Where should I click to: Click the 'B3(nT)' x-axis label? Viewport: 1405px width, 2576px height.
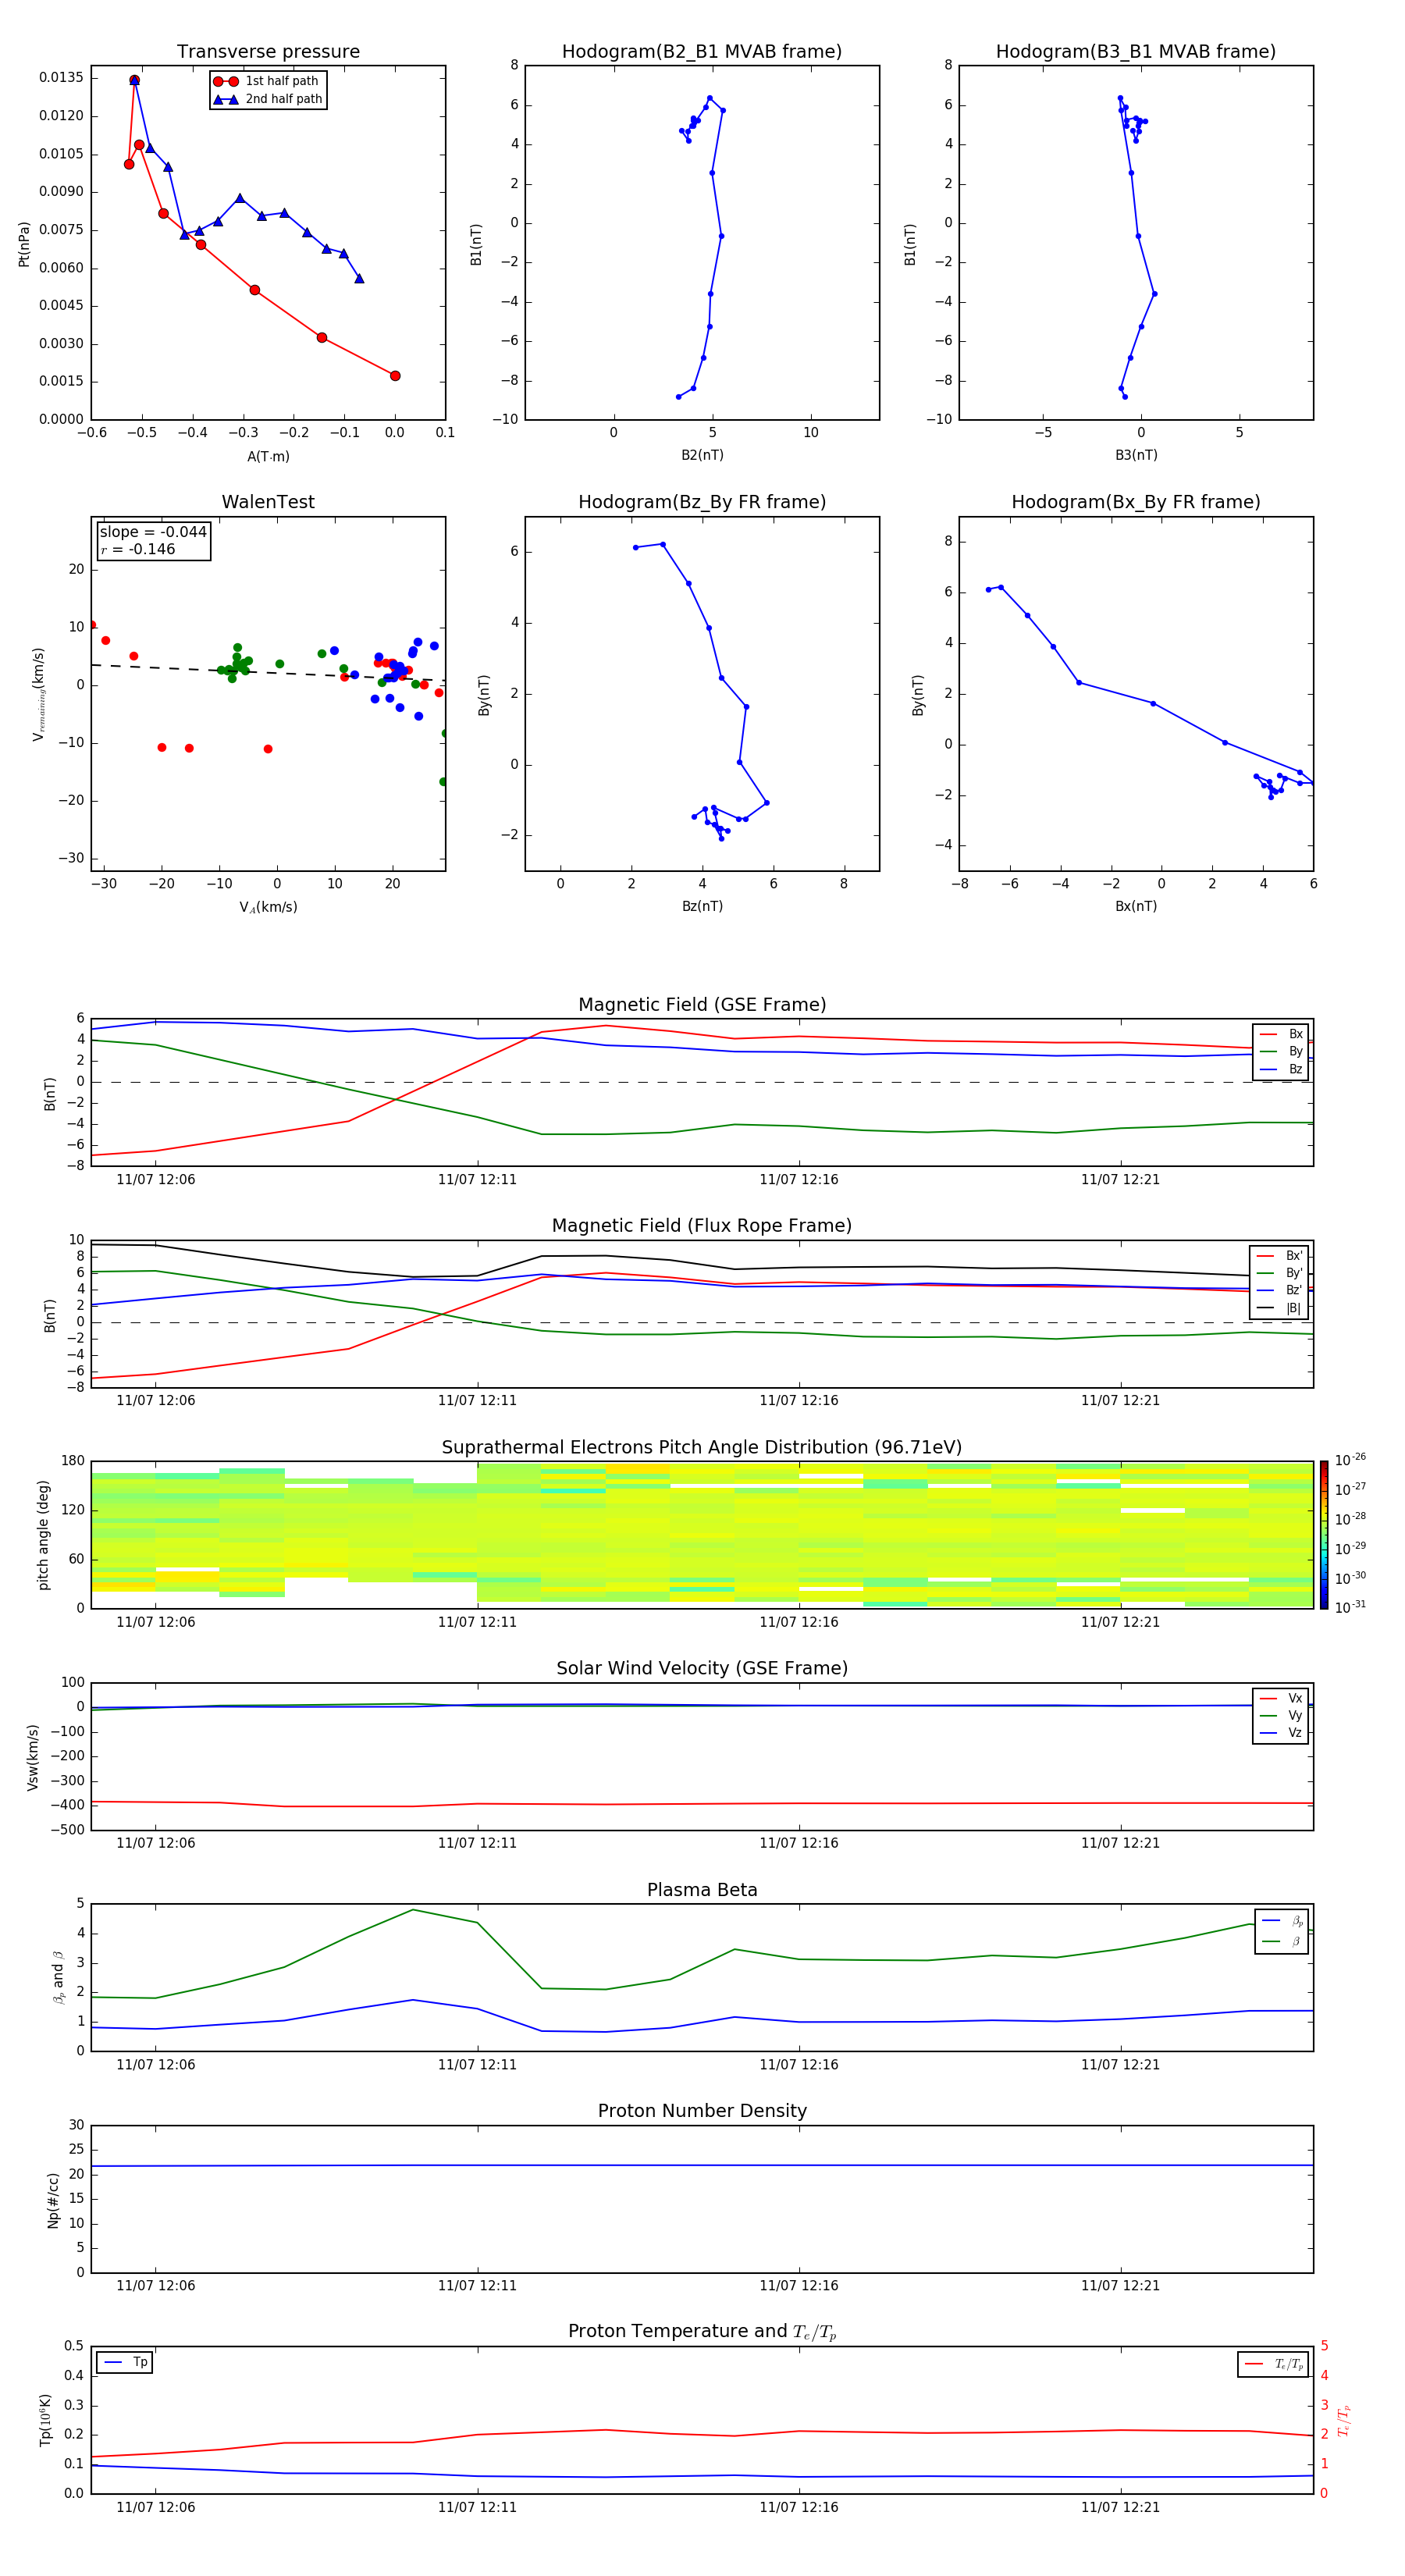(1136, 455)
